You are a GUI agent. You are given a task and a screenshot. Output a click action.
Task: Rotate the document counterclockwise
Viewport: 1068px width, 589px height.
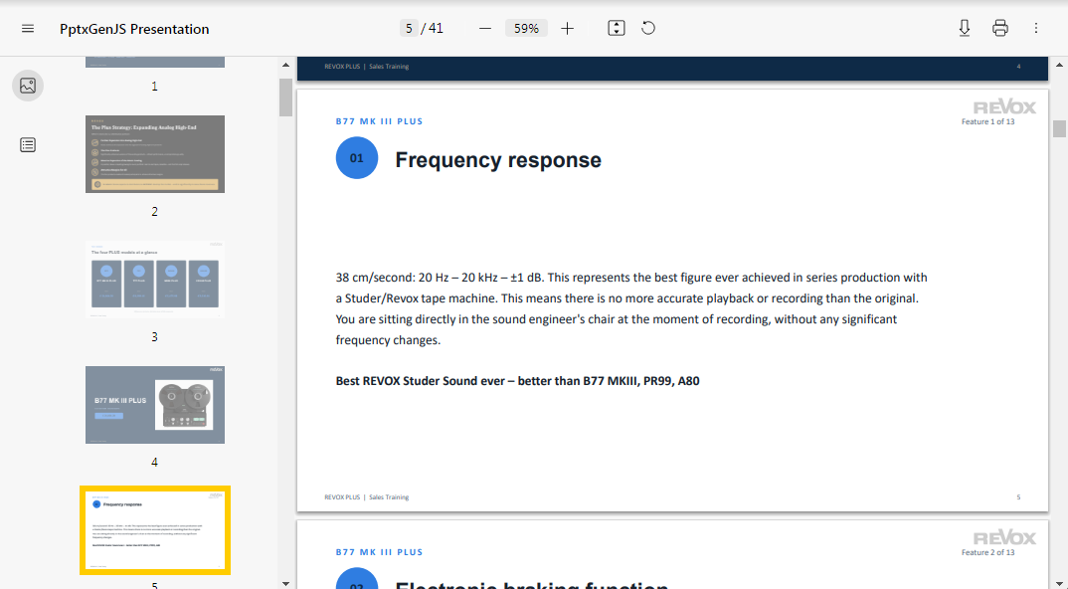[x=648, y=28]
